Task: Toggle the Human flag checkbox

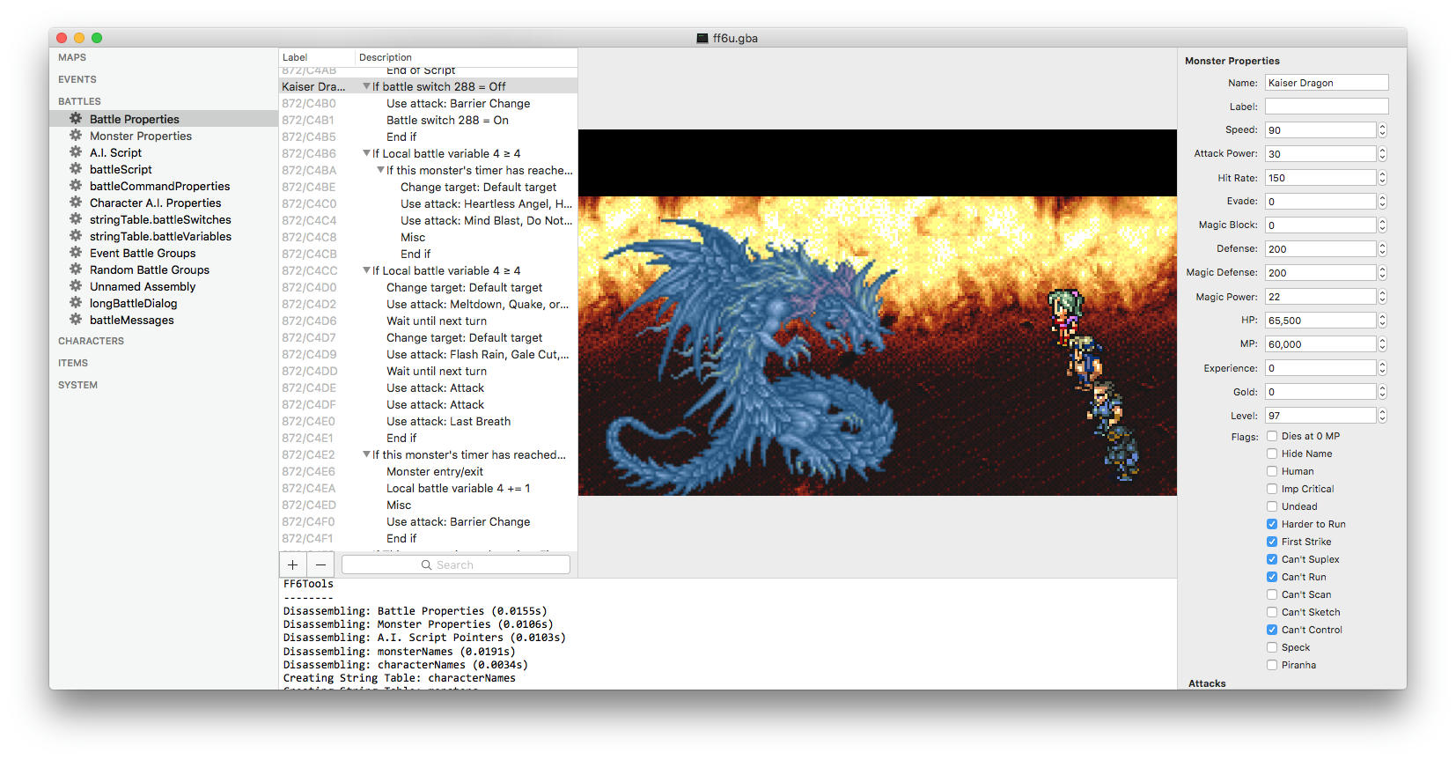Action: click(x=1272, y=471)
